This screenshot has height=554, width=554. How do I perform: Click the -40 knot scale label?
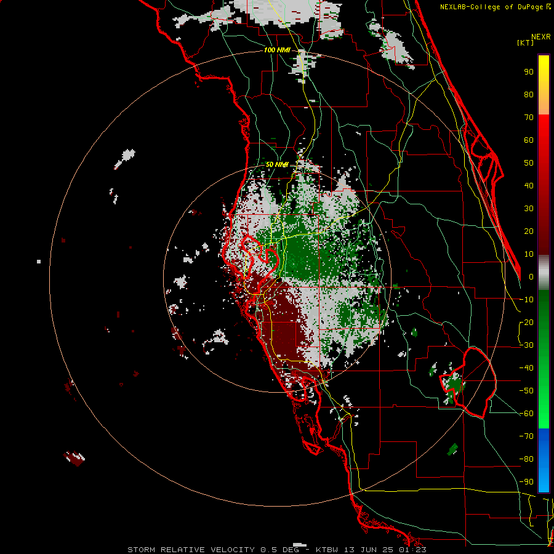pos(526,368)
